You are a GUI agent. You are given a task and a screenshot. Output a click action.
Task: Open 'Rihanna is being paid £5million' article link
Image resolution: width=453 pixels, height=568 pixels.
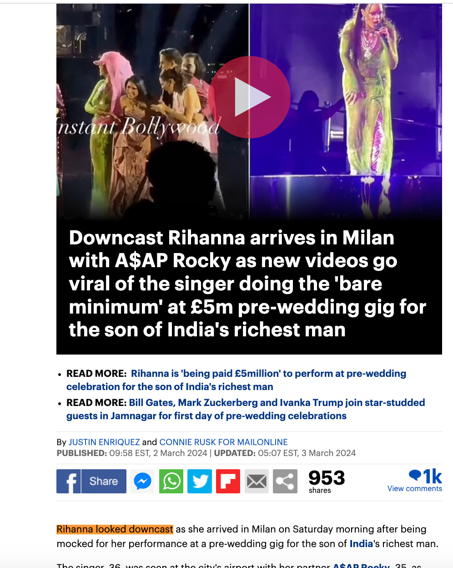point(237,380)
